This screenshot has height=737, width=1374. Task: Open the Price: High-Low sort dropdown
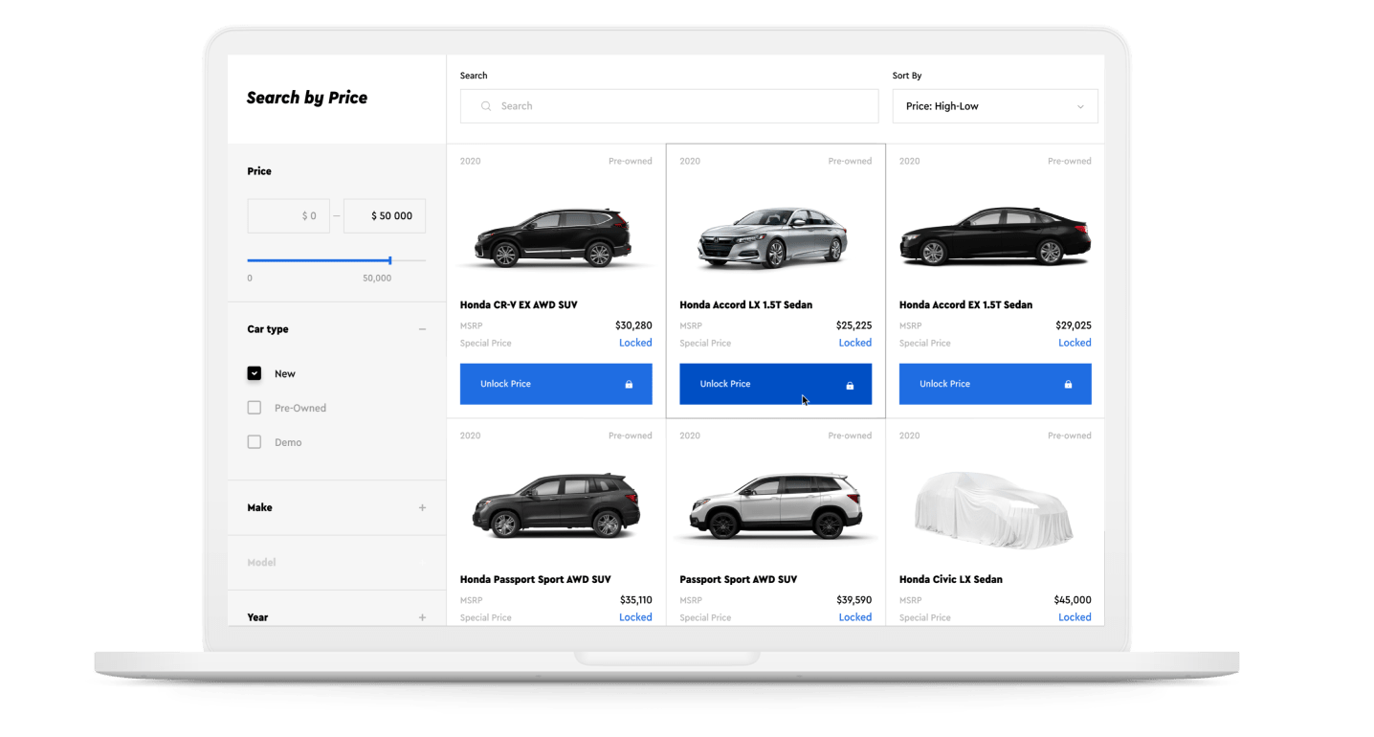(994, 106)
